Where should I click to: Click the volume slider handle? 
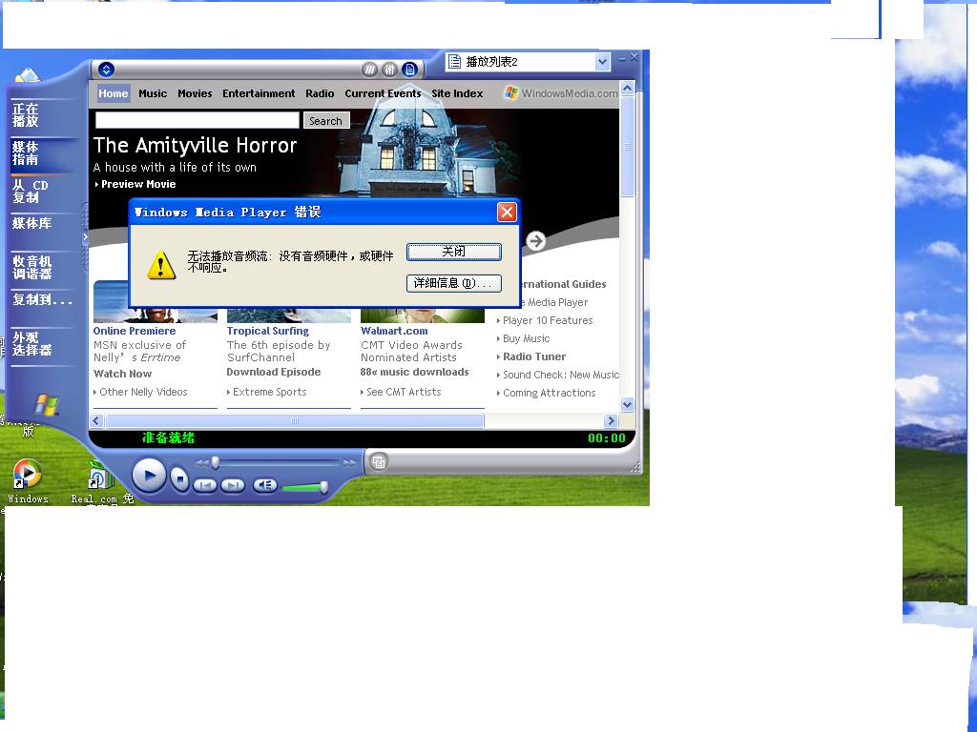324,487
